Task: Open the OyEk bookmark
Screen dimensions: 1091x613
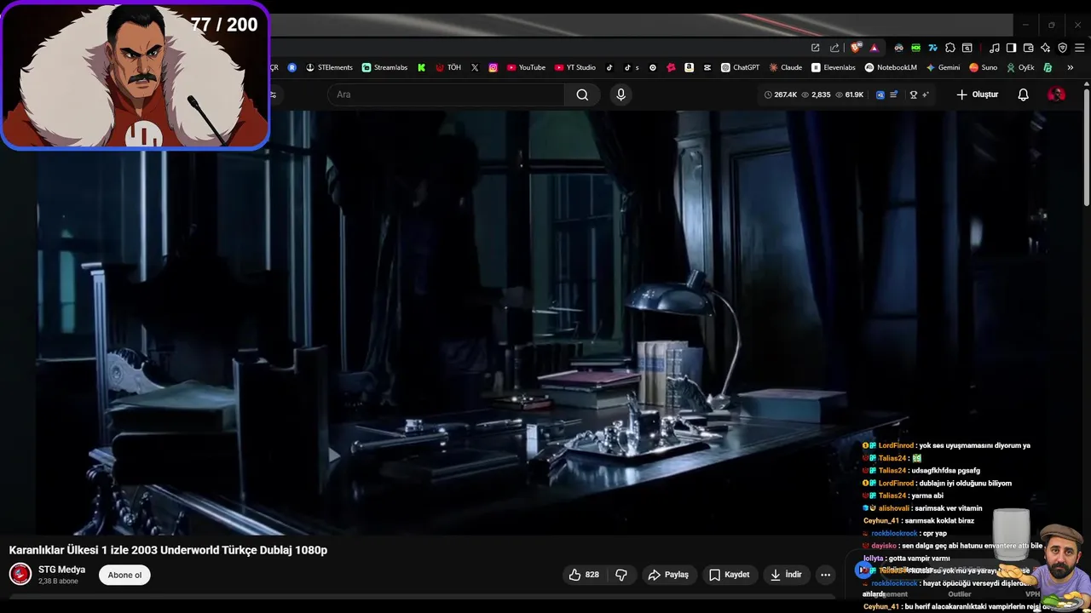Action: (x=1020, y=67)
